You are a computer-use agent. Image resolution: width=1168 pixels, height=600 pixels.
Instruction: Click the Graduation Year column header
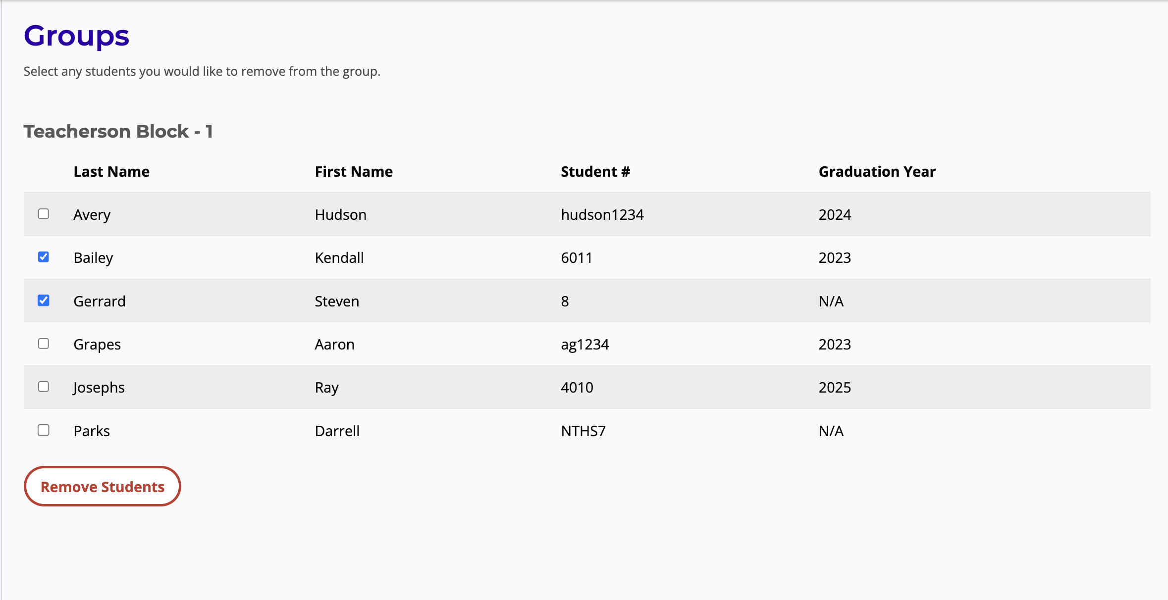[x=877, y=172]
